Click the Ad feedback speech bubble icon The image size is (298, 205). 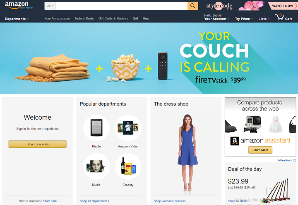[294, 161]
